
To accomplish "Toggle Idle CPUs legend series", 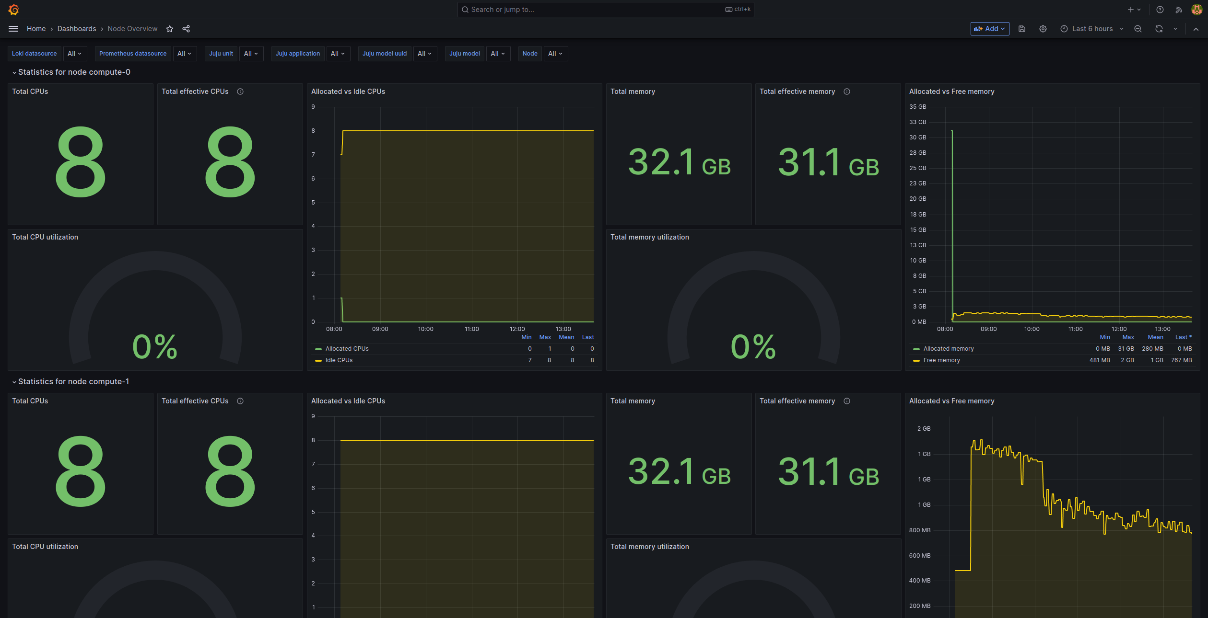I will 339,360.
